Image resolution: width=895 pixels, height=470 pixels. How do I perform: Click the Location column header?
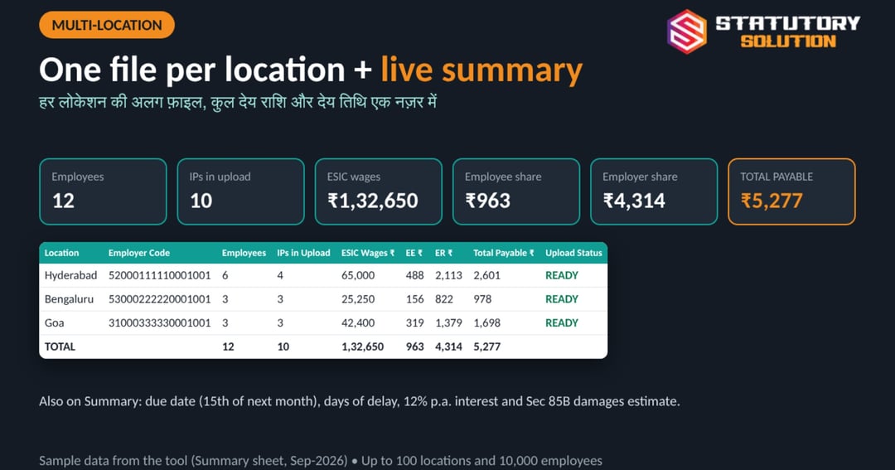tap(61, 253)
